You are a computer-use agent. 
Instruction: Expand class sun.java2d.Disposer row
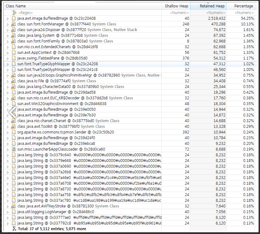7,30
